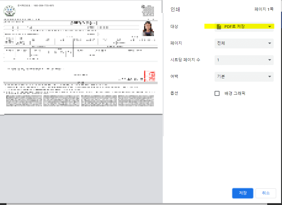Open the 페이지 pages dropdown showing 전체

tap(244, 43)
